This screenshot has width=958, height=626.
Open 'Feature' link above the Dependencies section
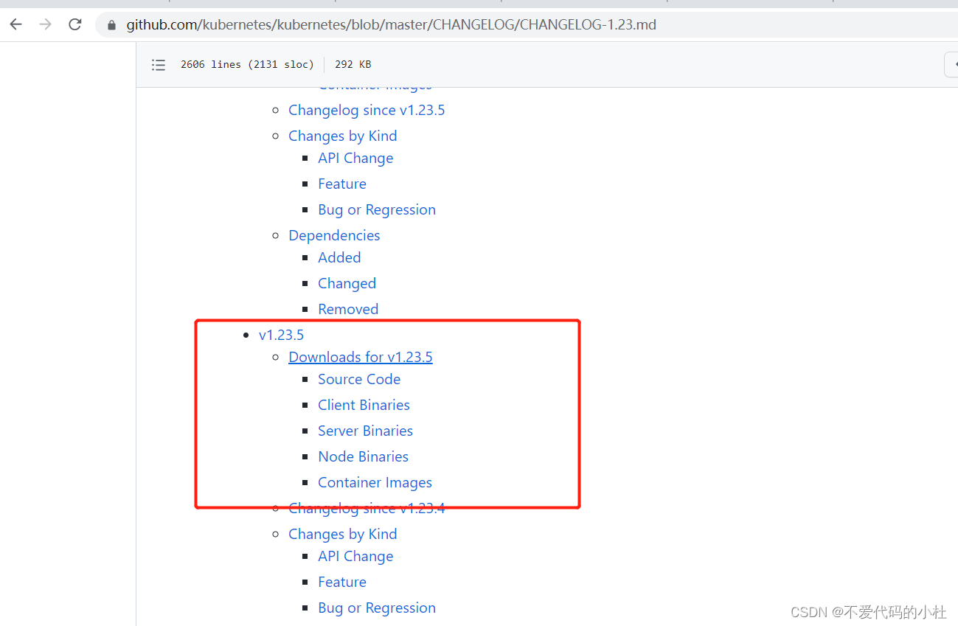tap(342, 184)
